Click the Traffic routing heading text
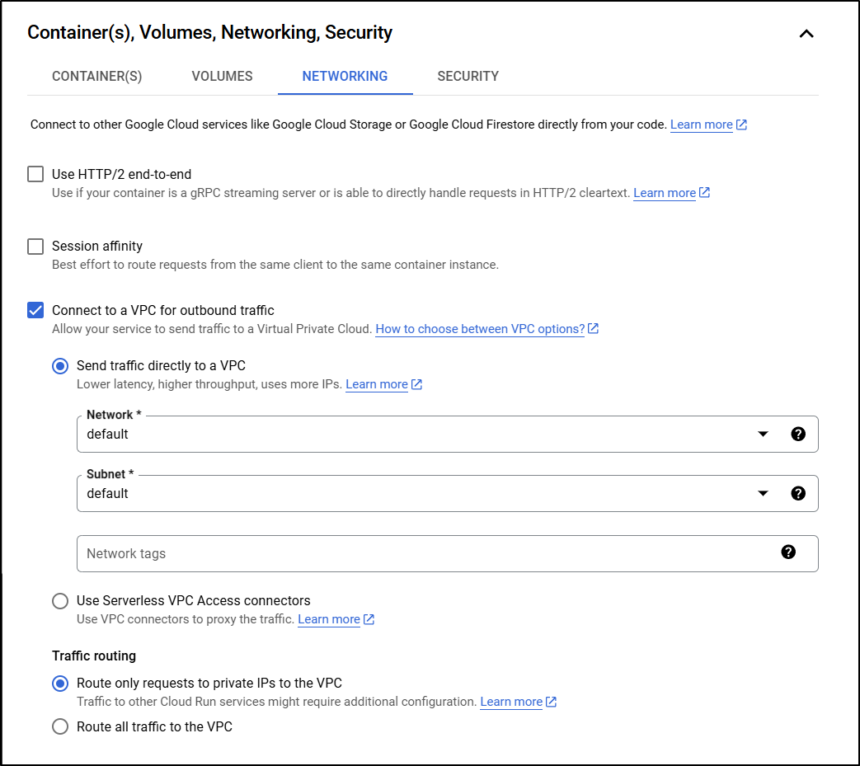Viewport: 860px width, 766px height. pos(94,656)
